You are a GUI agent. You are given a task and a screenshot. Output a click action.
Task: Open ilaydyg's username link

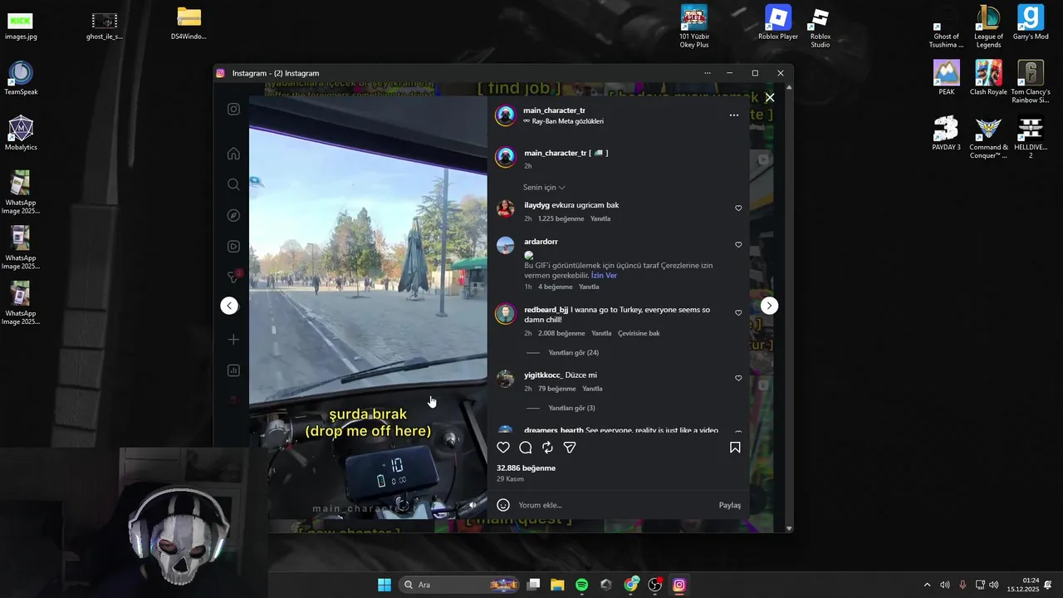click(536, 205)
